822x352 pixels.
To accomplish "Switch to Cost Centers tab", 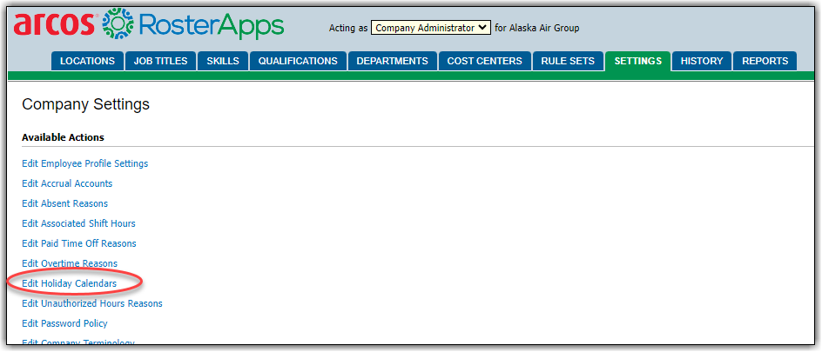I will [484, 61].
